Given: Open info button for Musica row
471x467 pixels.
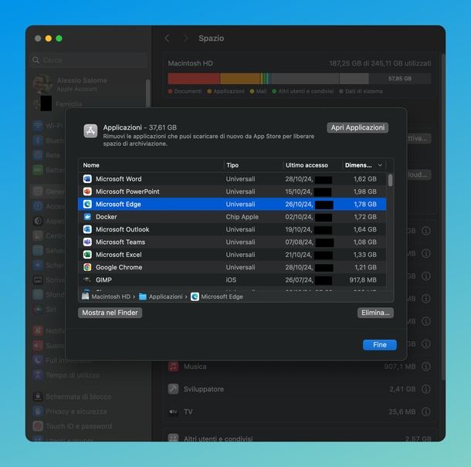Looking at the screenshot, I should pyautogui.click(x=426, y=367).
